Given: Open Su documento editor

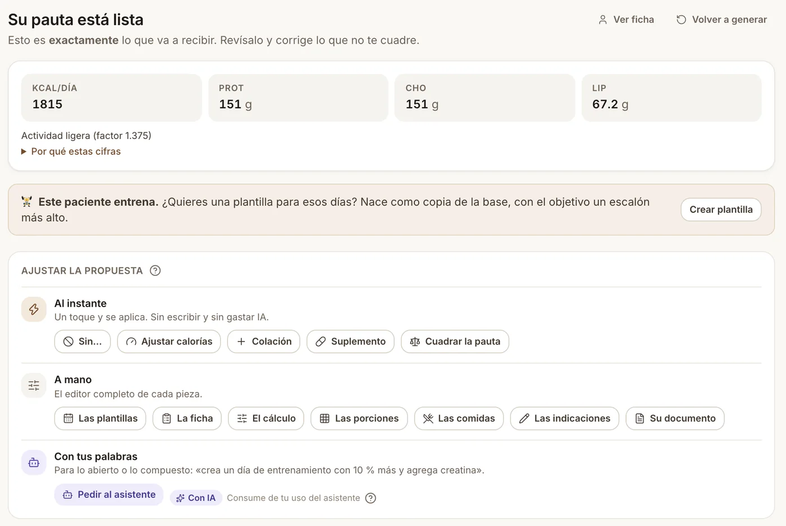Looking at the screenshot, I should point(675,418).
